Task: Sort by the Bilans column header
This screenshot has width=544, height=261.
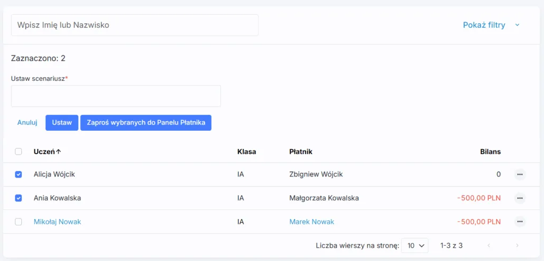Action: pos(490,151)
